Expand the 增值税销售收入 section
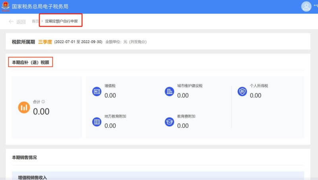318x180 pixels. point(33,177)
